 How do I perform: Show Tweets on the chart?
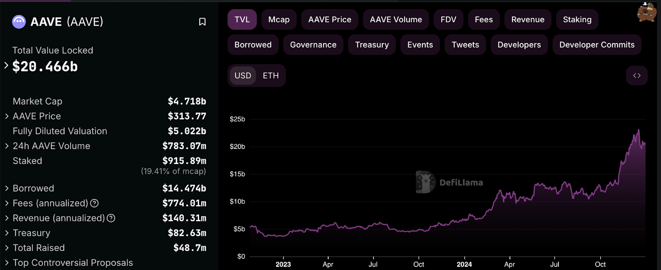coord(465,45)
